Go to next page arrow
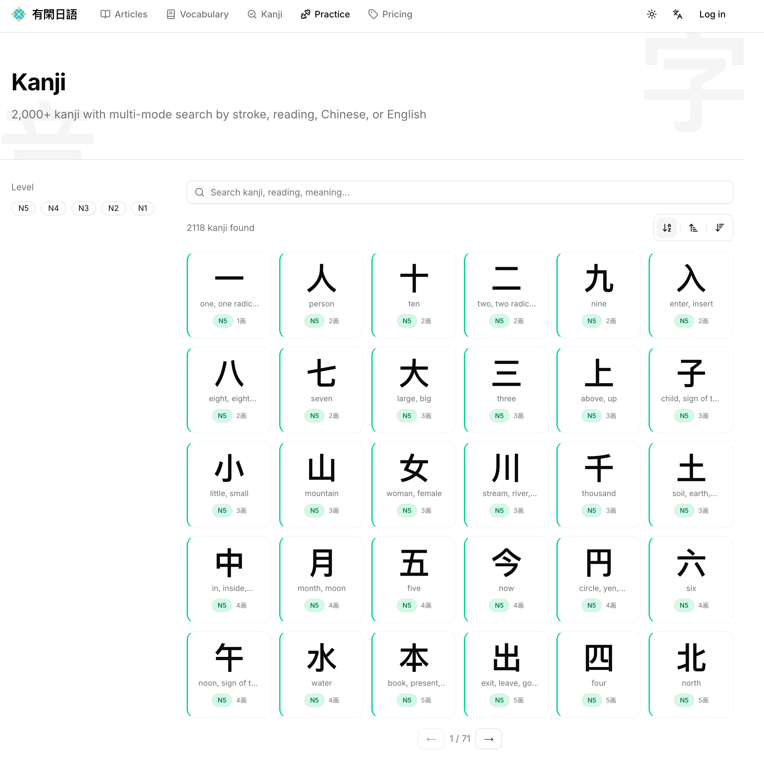764x767 pixels. 488,738
